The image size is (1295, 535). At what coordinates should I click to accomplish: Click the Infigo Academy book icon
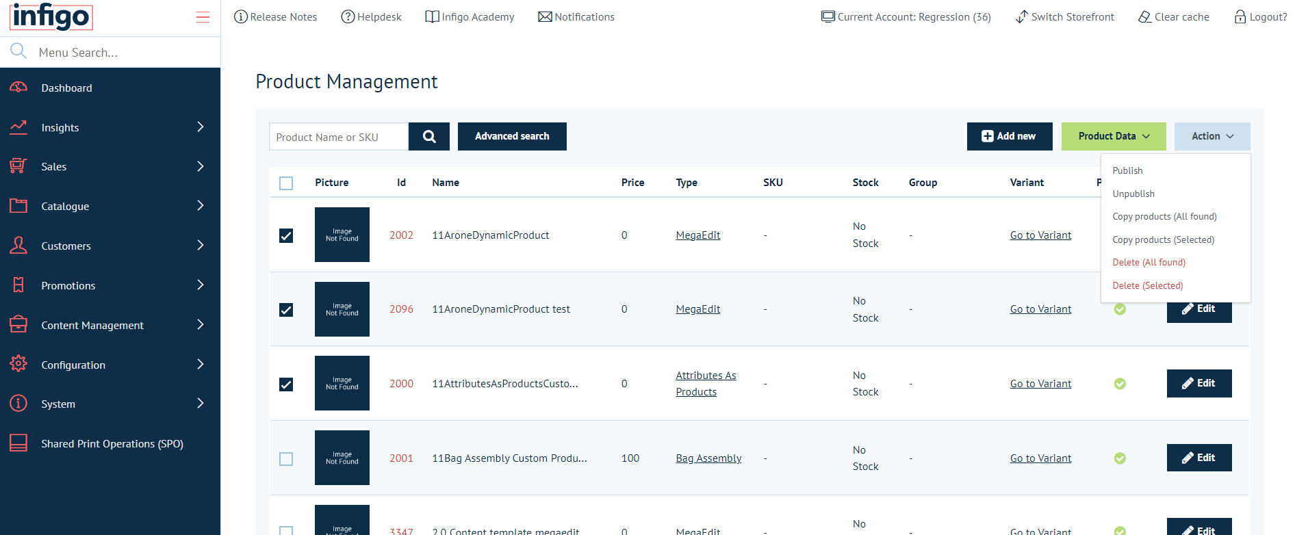click(432, 17)
